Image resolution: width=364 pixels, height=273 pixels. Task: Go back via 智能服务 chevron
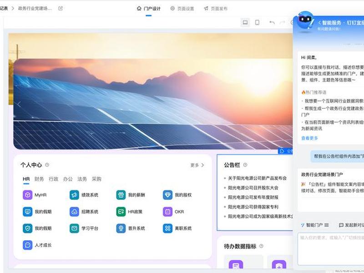319,23
